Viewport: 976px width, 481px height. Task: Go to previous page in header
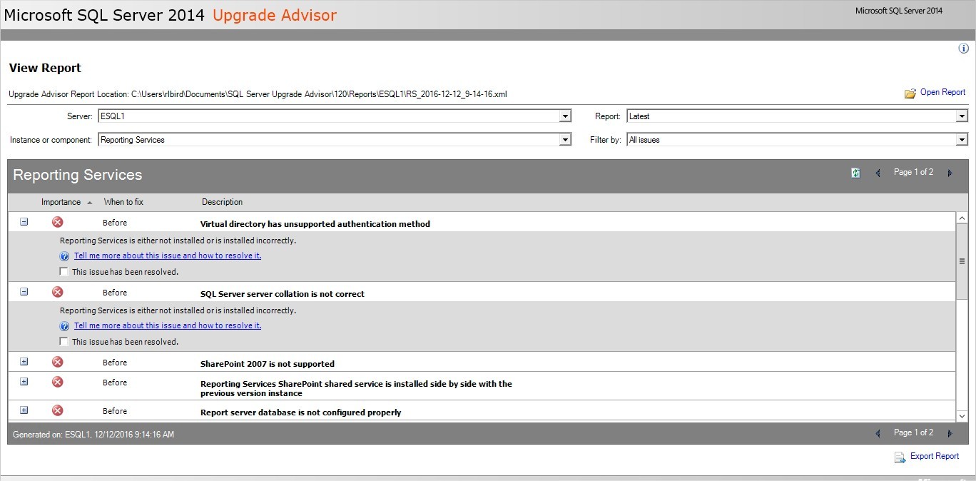pyautogui.click(x=878, y=173)
